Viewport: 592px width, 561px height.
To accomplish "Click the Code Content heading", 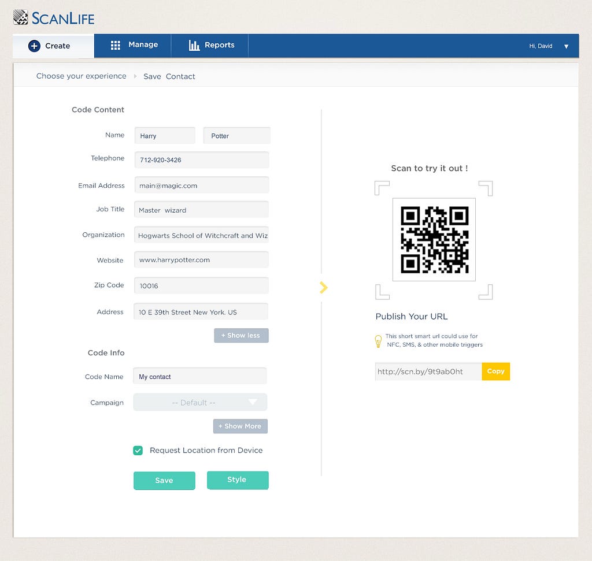I will (x=98, y=110).
